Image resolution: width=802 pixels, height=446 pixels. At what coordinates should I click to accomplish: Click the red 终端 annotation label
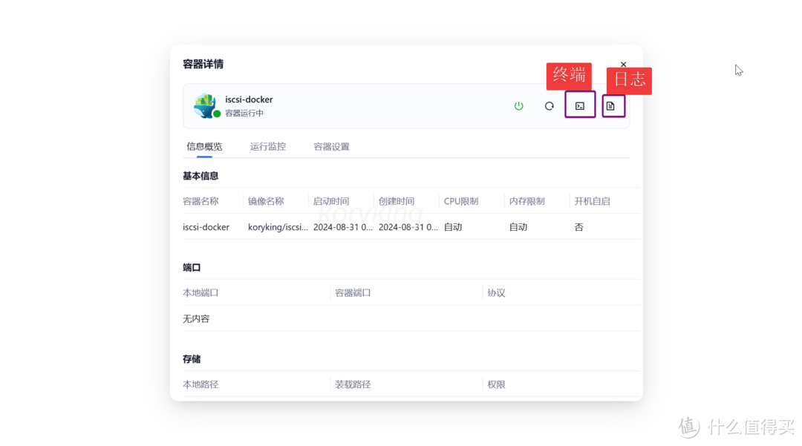569,76
